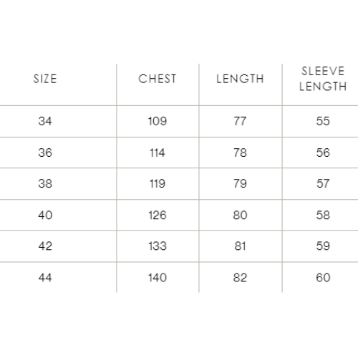Image resolution: width=358 pixels, height=358 pixels.
Task: Click the SLEEVE LENGTH column header
Action: click(x=323, y=79)
